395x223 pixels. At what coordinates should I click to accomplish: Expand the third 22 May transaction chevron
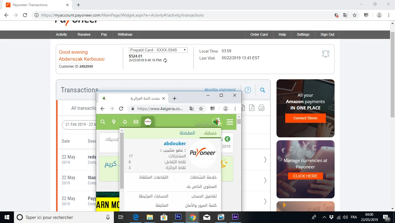(265, 201)
